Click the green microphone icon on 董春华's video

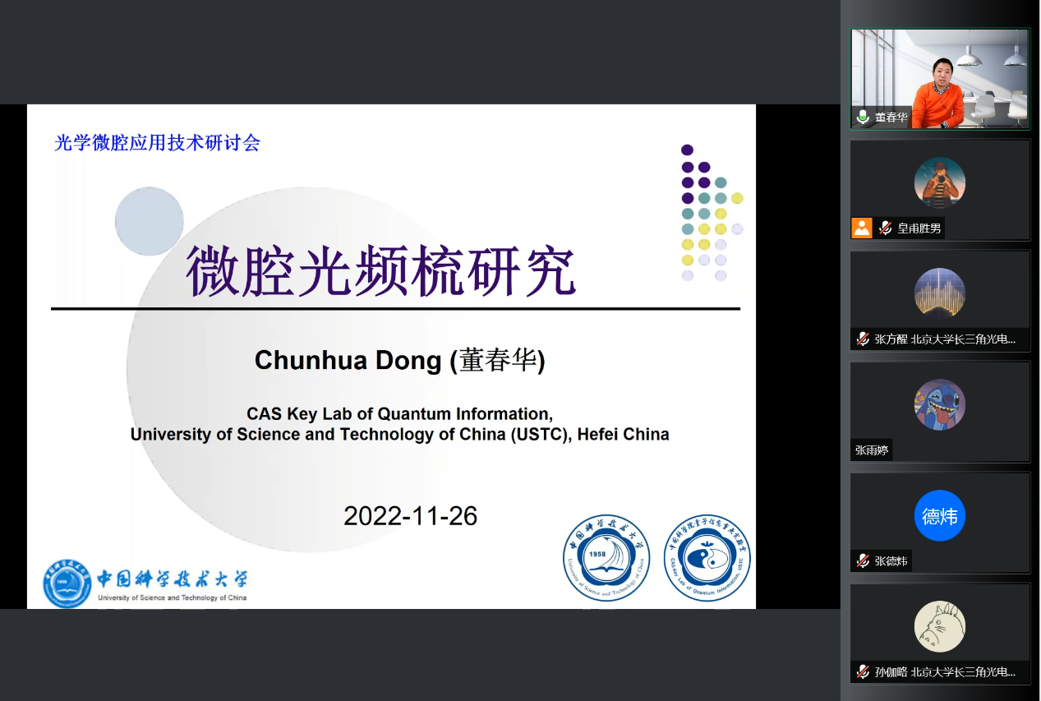tap(863, 118)
